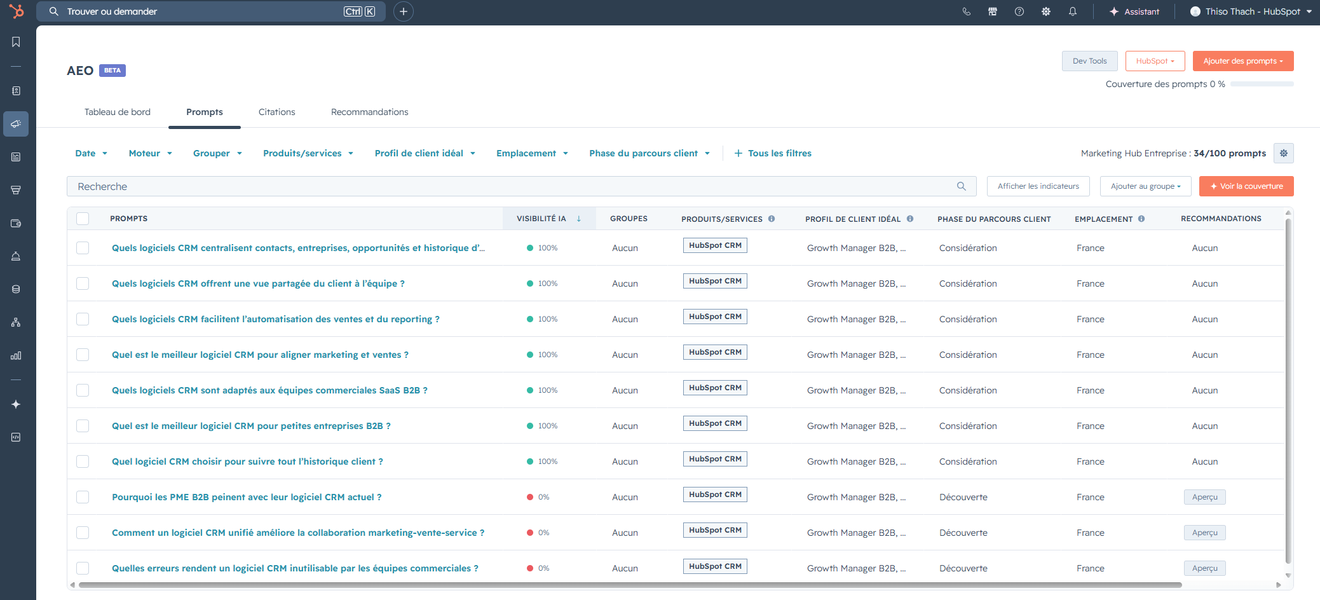Click the phone calling icon in top bar
This screenshot has width=1320, height=600.
[966, 11]
